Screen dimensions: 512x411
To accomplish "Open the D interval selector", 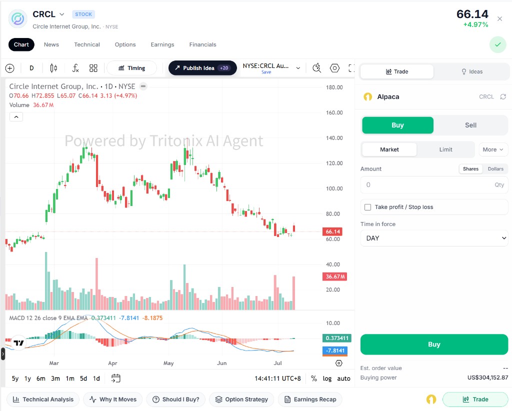I will tap(31, 68).
